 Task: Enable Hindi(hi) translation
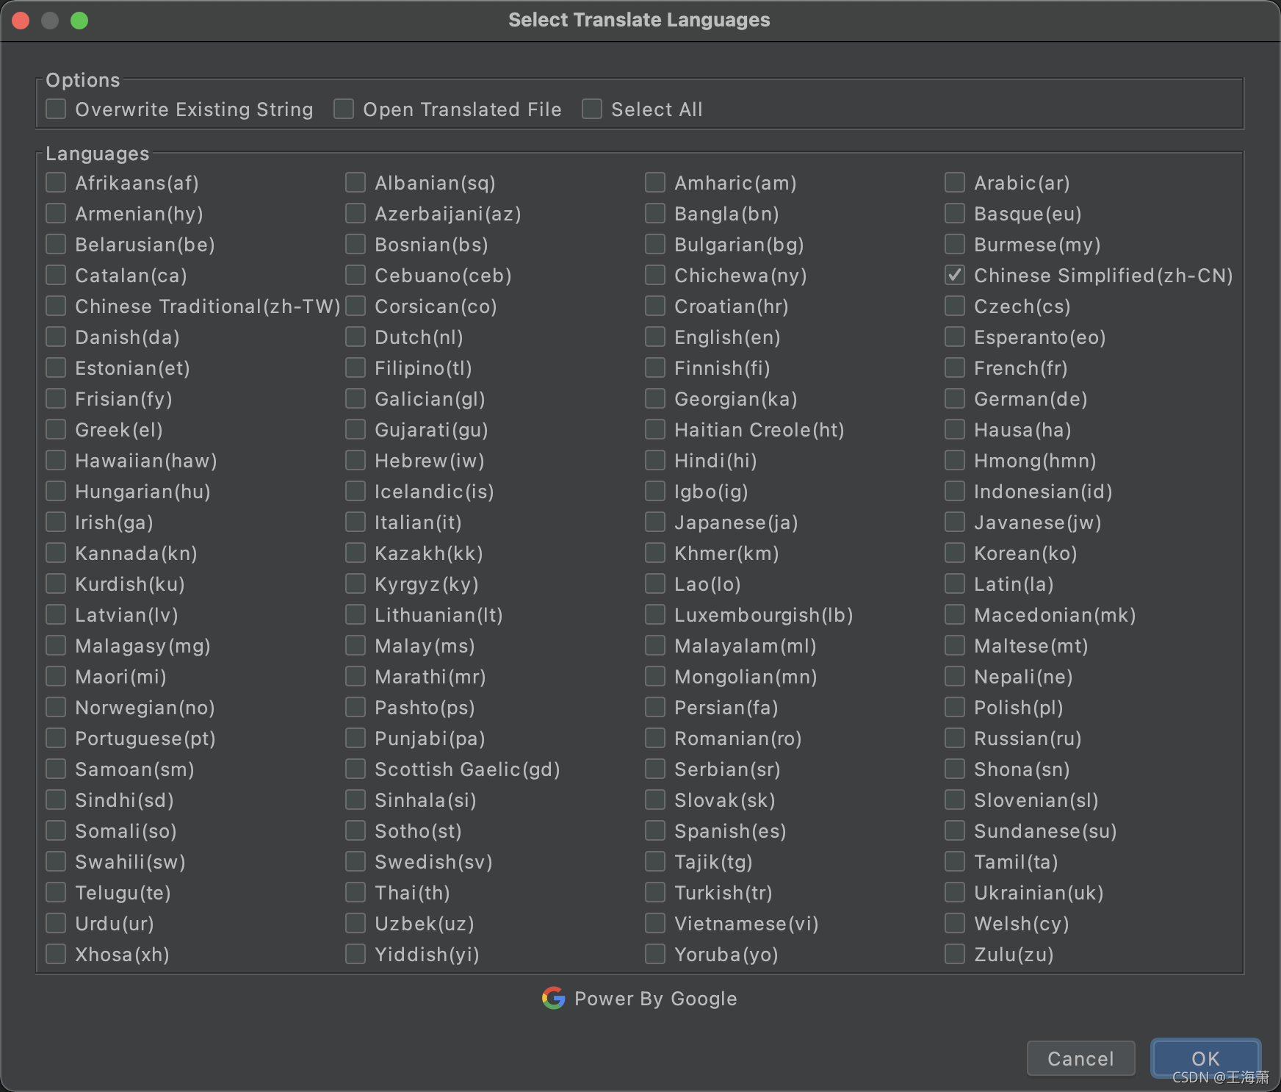point(654,460)
